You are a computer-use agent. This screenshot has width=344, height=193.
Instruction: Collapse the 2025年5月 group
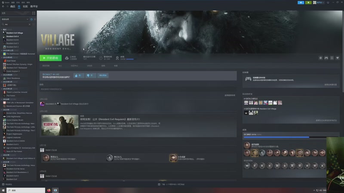pyautogui.click(x=2, y=81)
